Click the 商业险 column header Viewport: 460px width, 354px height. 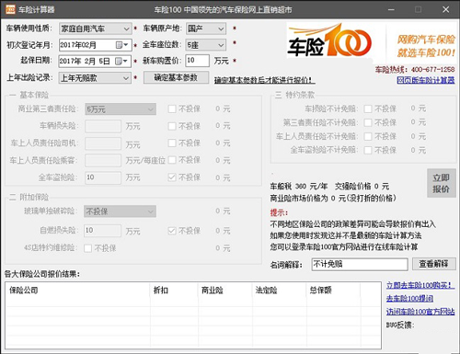pyautogui.click(x=225, y=291)
